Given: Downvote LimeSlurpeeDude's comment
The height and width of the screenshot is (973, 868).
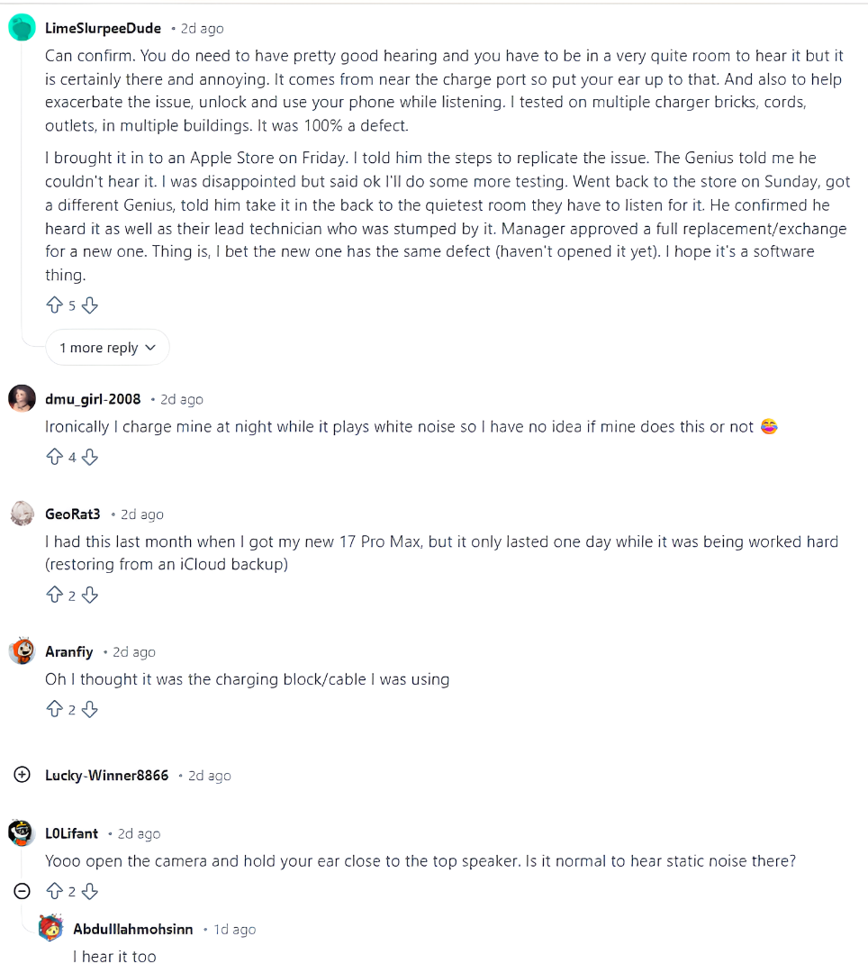Looking at the screenshot, I should [90, 305].
